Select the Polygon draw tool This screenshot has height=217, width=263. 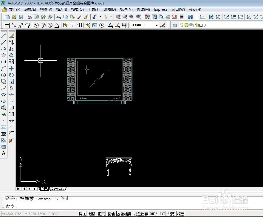[4, 55]
